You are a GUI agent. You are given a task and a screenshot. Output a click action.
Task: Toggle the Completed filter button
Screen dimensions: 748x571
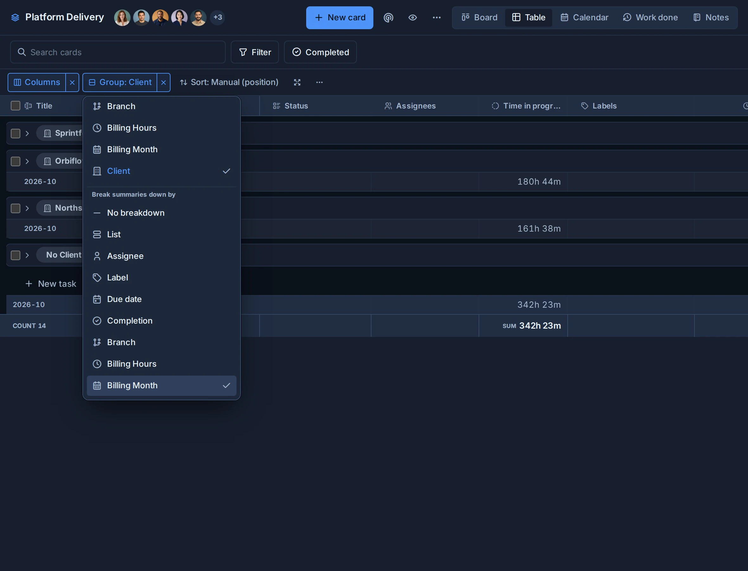(x=320, y=52)
